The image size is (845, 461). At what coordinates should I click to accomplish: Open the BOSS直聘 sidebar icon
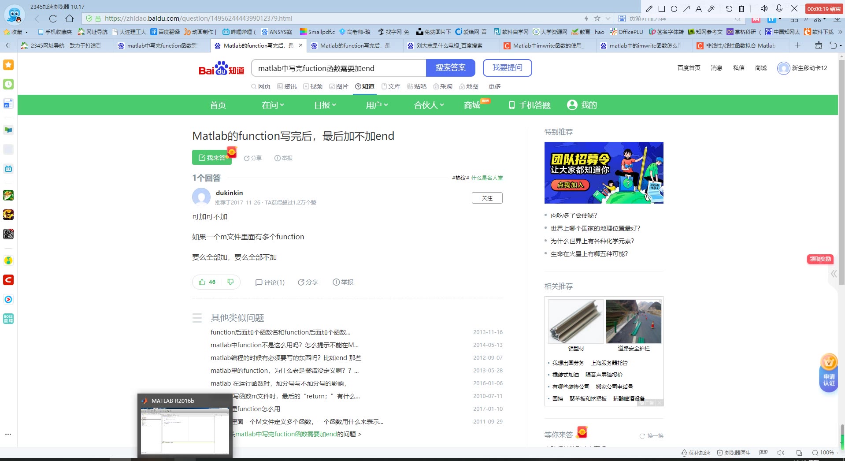[8, 319]
